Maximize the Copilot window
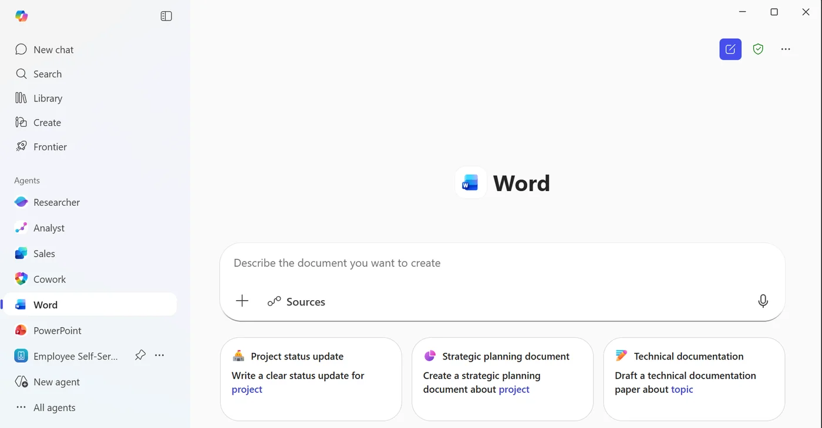 [774, 12]
